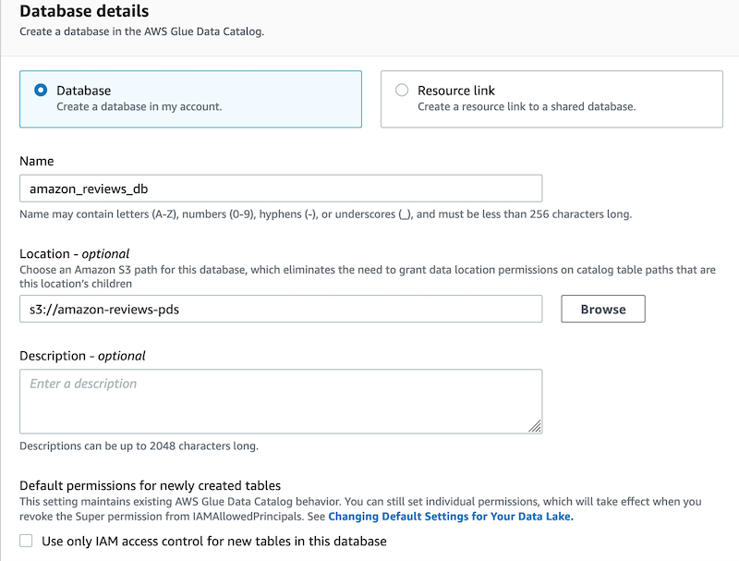Click the Location field with s3://amazon-reviews-pds
The width and height of the screenshot is (739, 561).
[x=281, y=310]
